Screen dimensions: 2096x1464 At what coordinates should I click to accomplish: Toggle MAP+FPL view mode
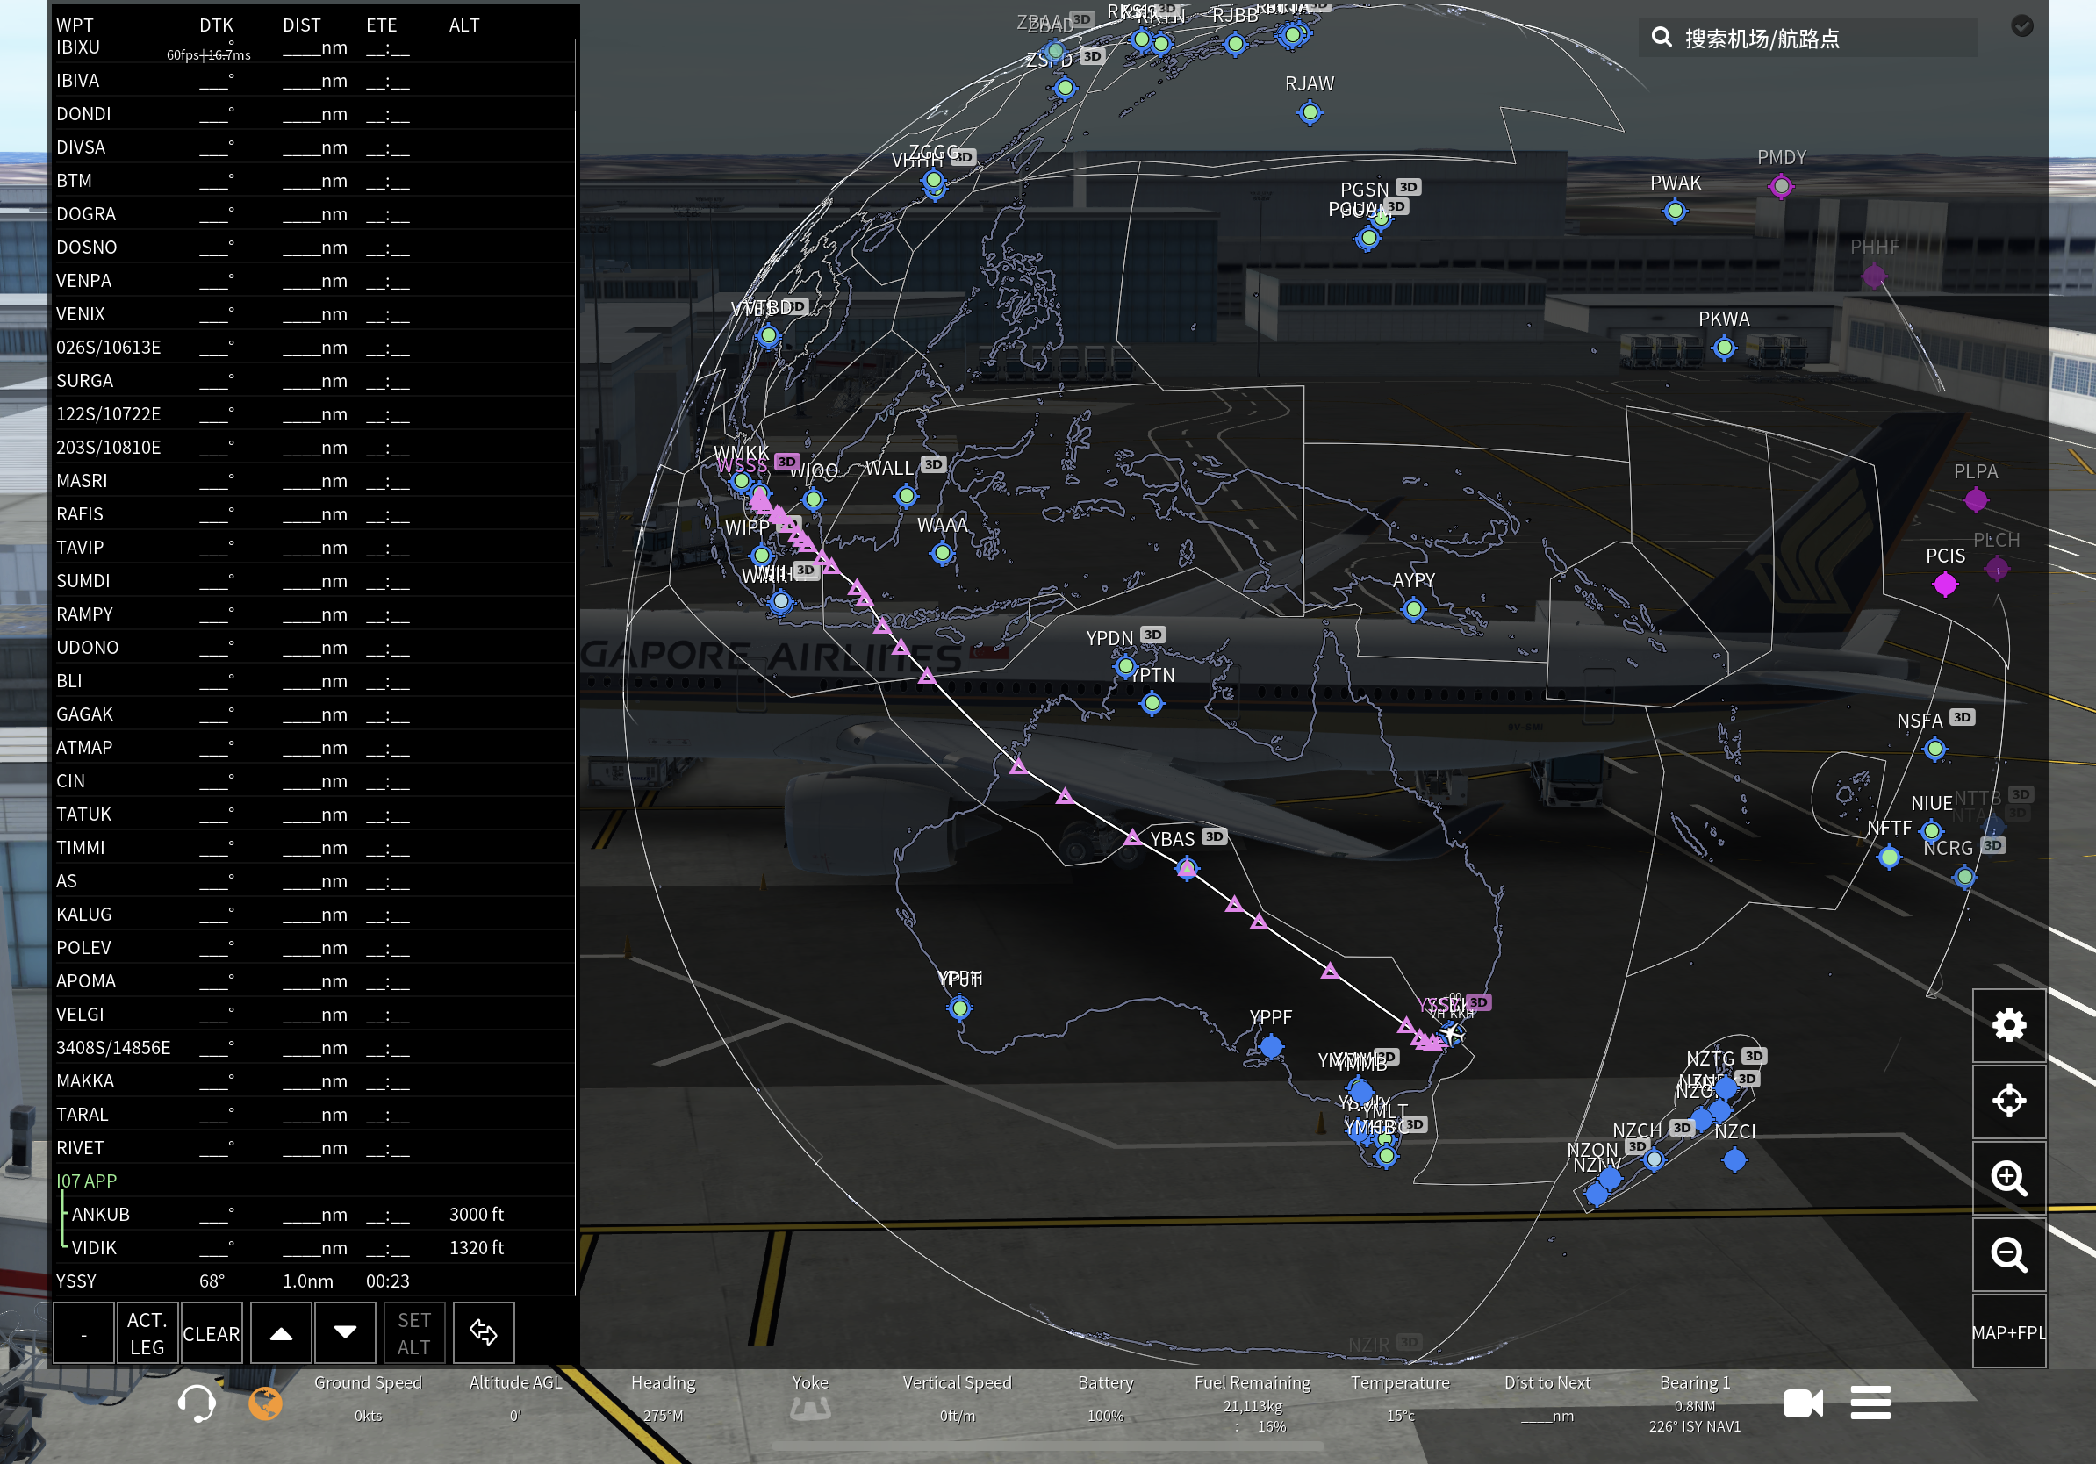pyautogui.click(x=2008, y=1332)
